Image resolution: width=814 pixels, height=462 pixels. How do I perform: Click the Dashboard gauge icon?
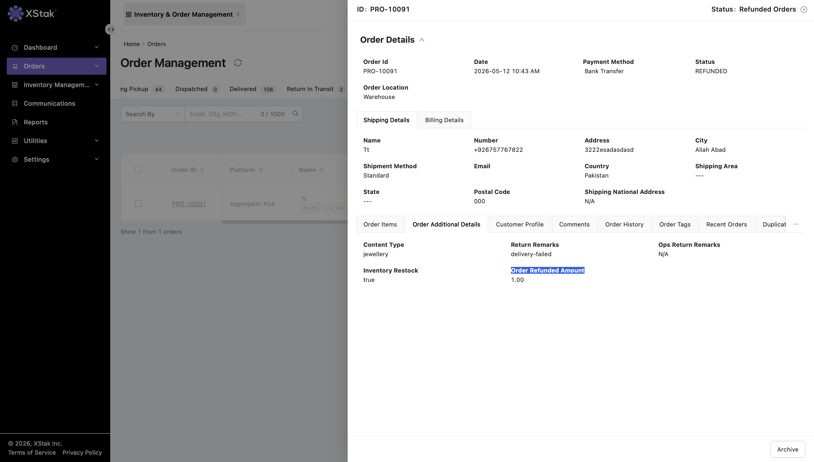(15, 48)
